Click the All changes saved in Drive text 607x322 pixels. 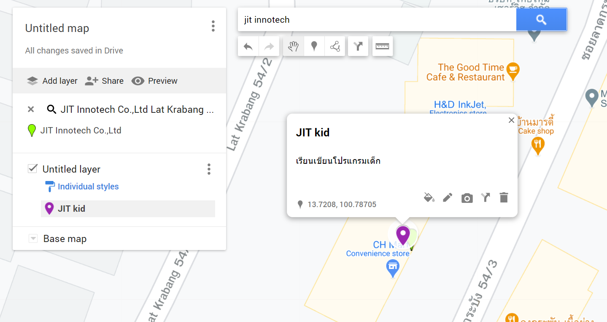coord(74,51)
